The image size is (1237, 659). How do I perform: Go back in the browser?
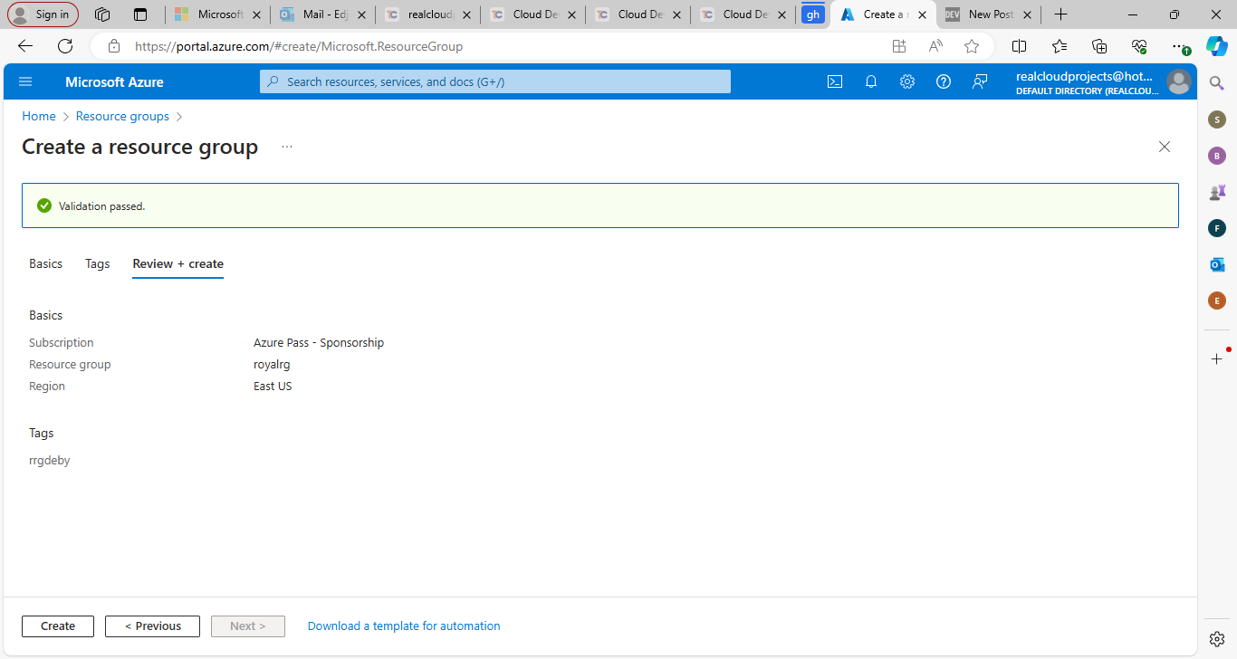coord(25,46)
